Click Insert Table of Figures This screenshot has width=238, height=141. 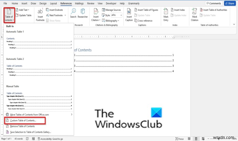146,10
